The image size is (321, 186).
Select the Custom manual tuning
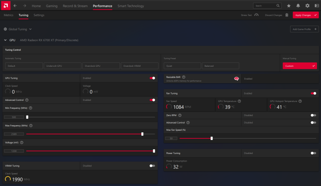[x=300, y=66]
